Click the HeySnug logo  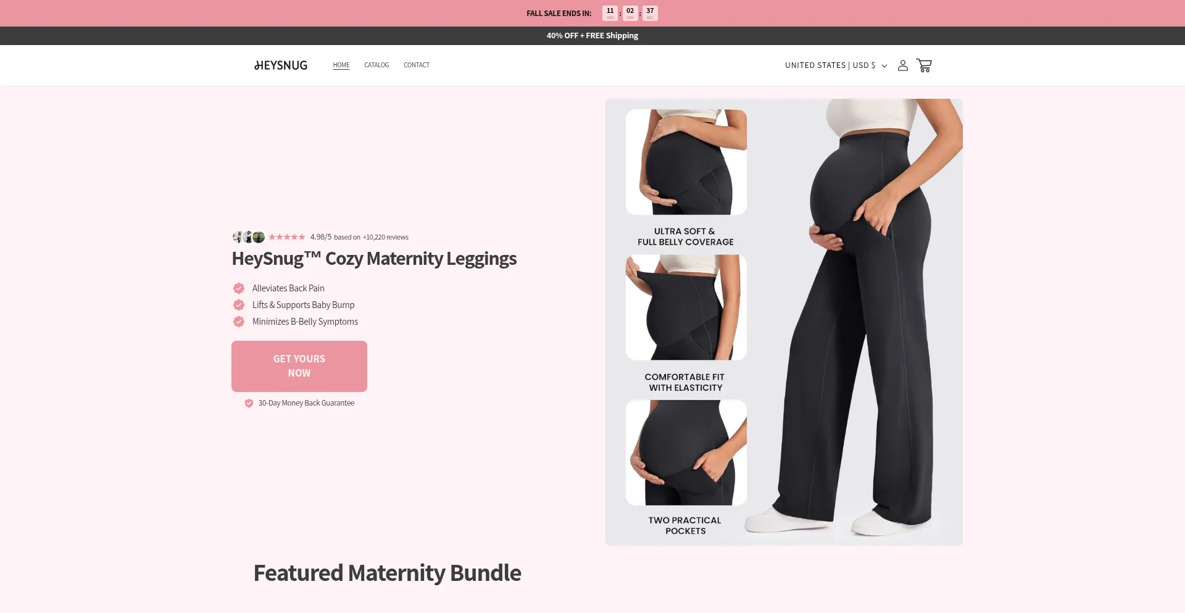click(x=281, y=65)
